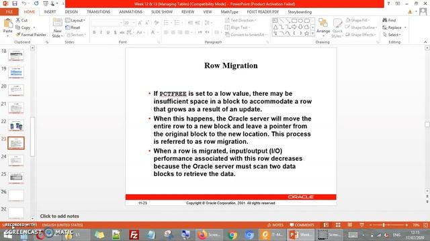Click the Reset slide button

73,27
